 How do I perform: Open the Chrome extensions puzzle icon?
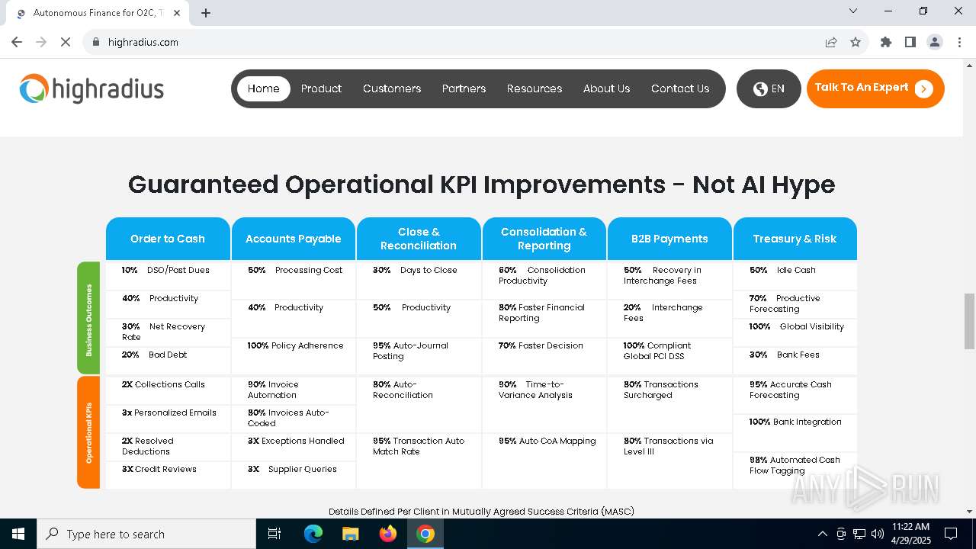point(886,42)
